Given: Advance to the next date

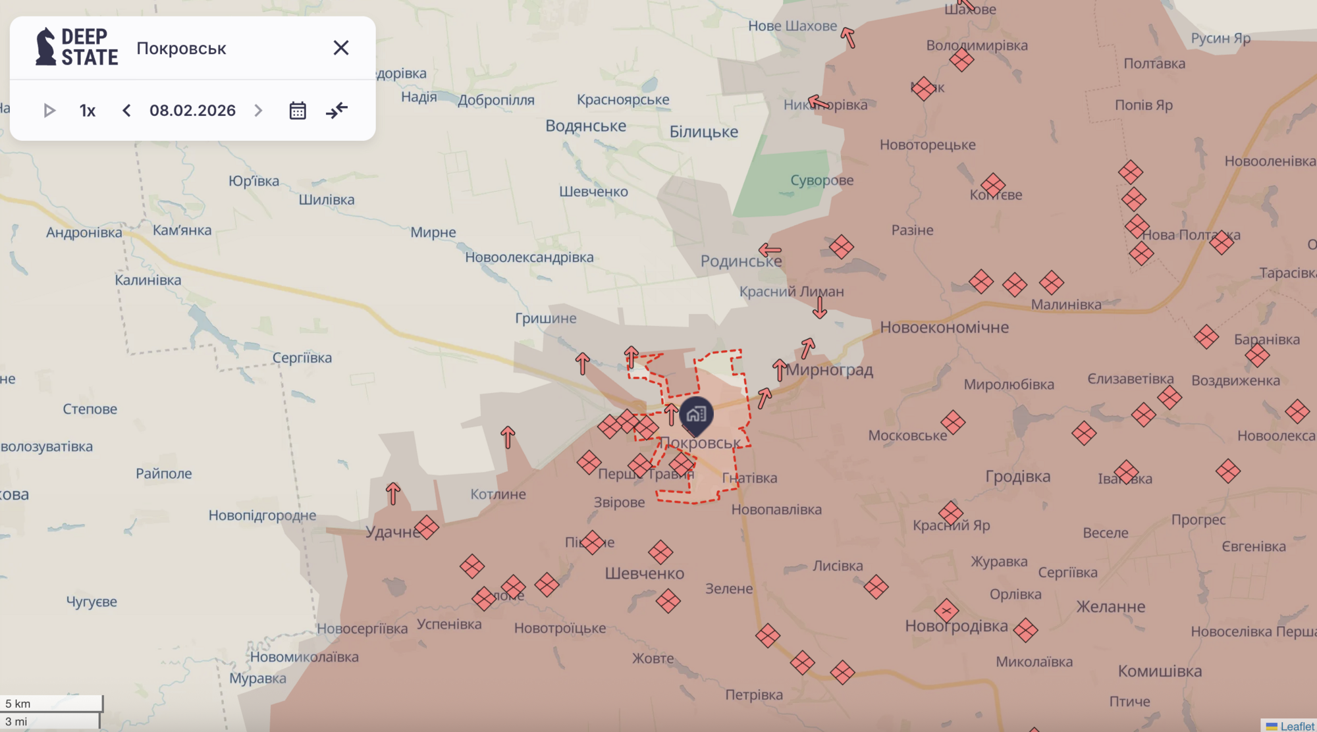Looking at the screenshot, I should [x=259, y=111].
